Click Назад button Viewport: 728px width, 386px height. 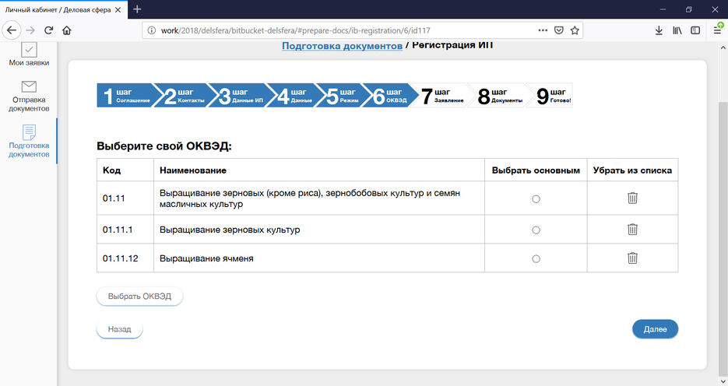coord(119,329)
